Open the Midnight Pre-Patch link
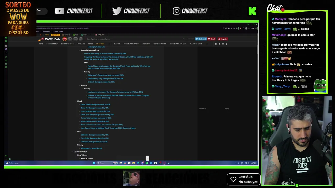Image resolution: width=335 pixels, height=188 pixels. (131, 44)
